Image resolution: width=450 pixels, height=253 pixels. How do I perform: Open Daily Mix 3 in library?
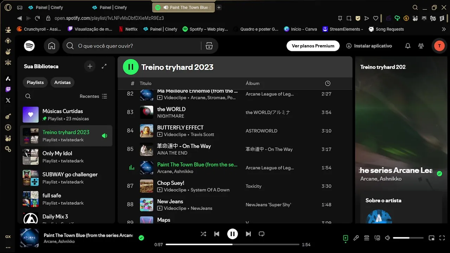click(x=66, y=217)
